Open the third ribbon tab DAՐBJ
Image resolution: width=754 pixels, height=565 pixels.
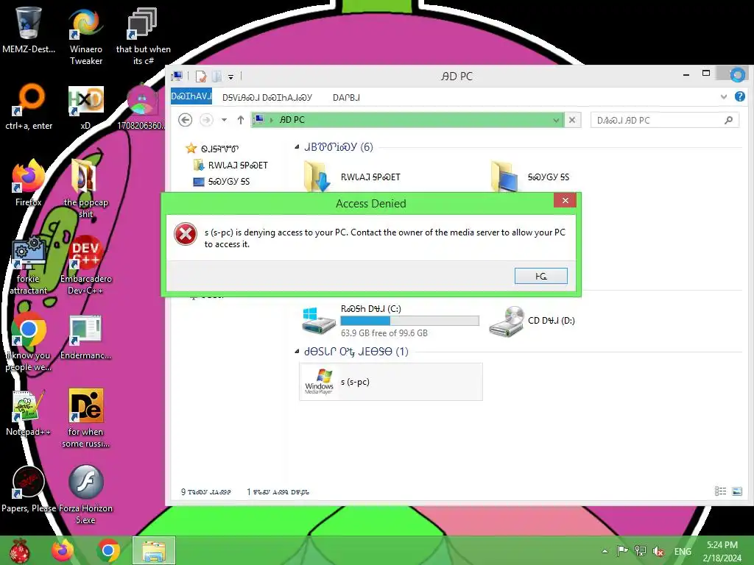coord(346,98)
